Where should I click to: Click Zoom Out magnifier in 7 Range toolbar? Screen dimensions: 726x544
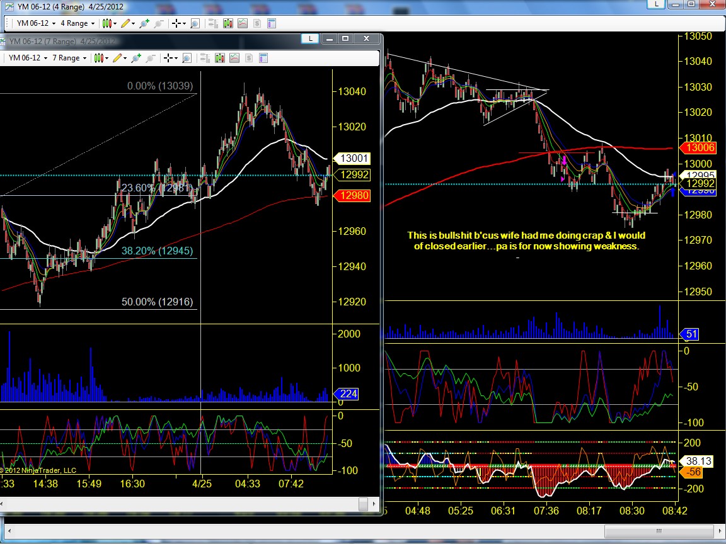pos(151,58)
